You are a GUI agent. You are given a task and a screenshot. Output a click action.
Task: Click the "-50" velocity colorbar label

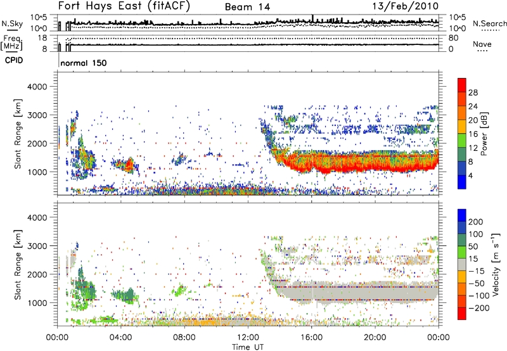(x=477, y=283)
